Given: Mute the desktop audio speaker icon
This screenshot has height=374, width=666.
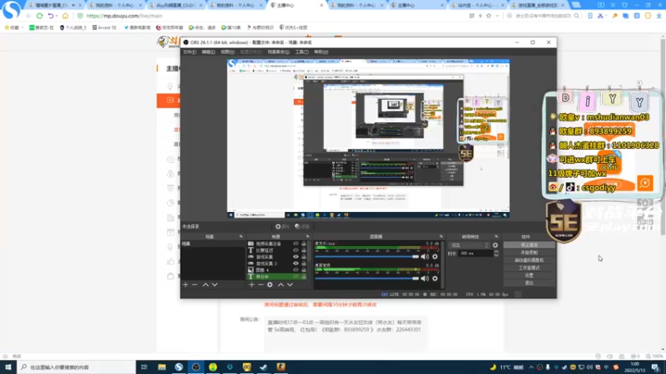Looking at the screenshot, I should (x=425, y=278).
